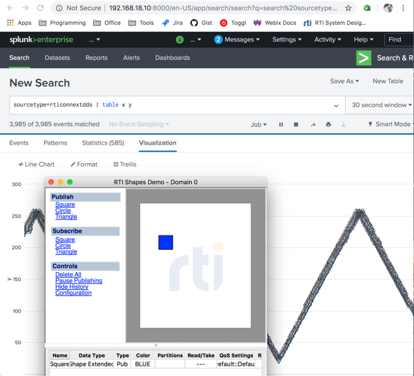Click the Search & Reporting app icon
Screen dimensions: 414x376
click(364, 58)
